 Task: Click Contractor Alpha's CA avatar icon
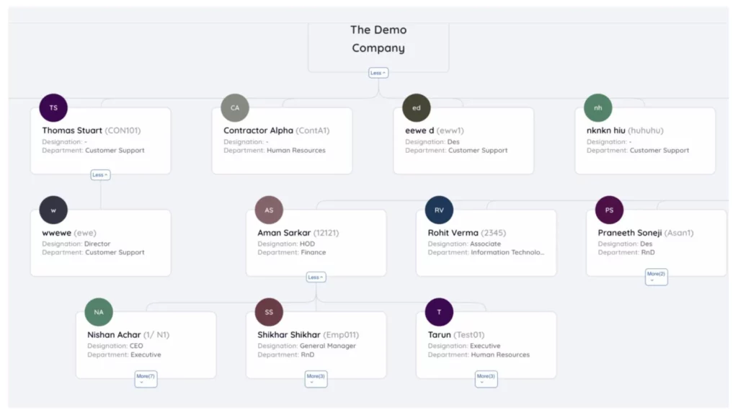[235, 108]
